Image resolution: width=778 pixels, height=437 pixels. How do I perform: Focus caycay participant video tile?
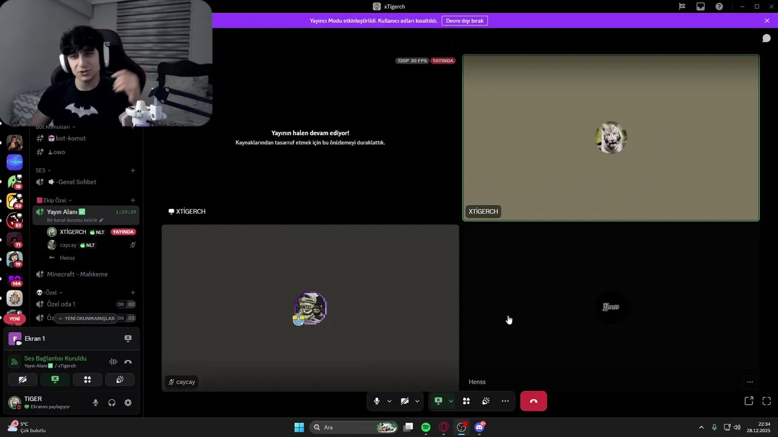point(310,308)
